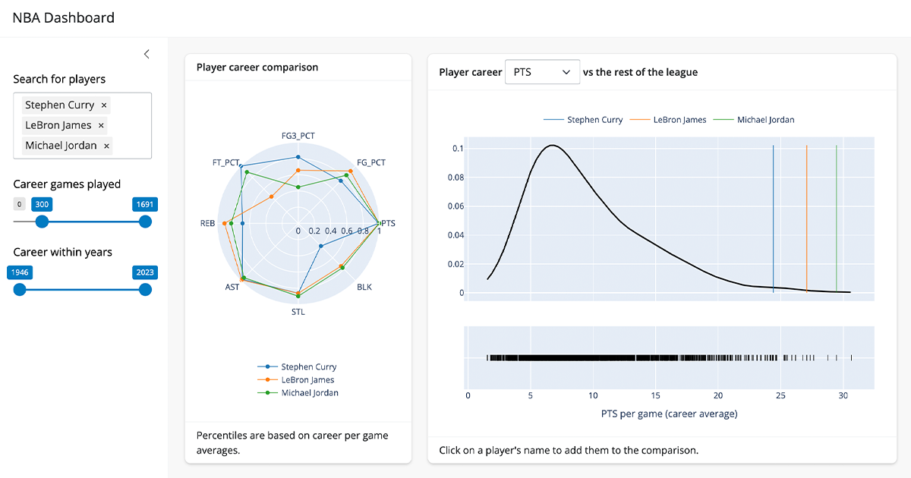Click inside the player search input box

click(x=131, y=146)
